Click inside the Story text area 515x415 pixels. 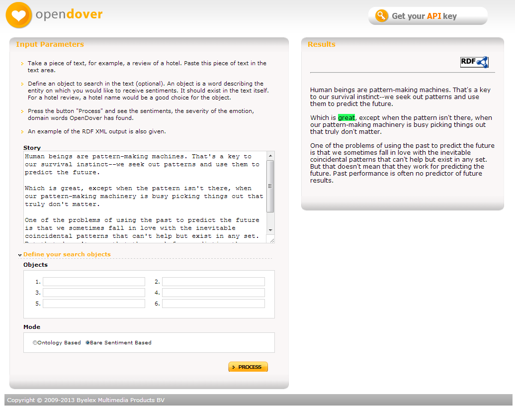click(x=145, y=197)
